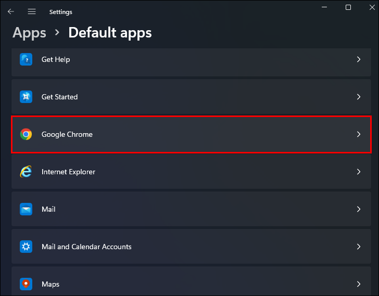Viewport: 379px width, 296px height.
Task: Expand the Get Help row chevron
Action: click(358, 59)
